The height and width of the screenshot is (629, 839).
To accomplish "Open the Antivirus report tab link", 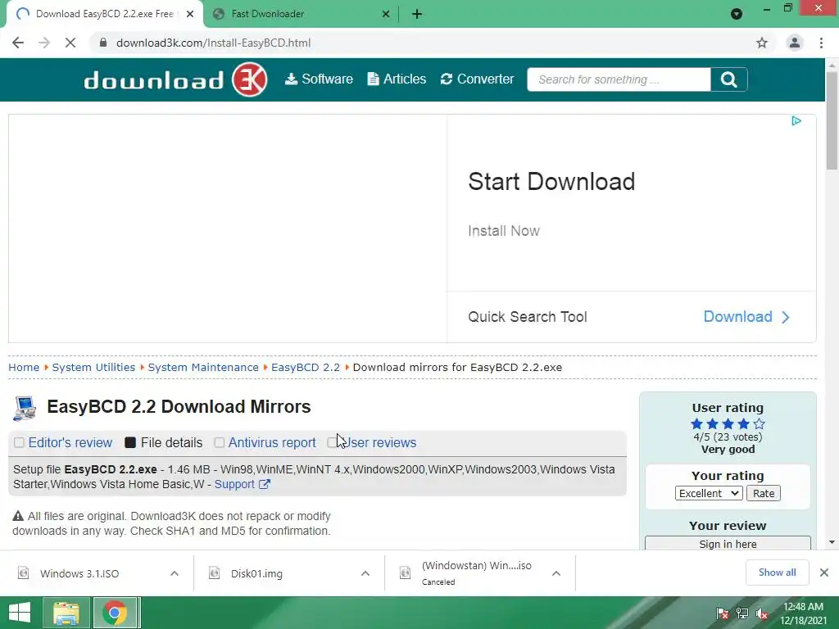I will [x=272, y=443].
